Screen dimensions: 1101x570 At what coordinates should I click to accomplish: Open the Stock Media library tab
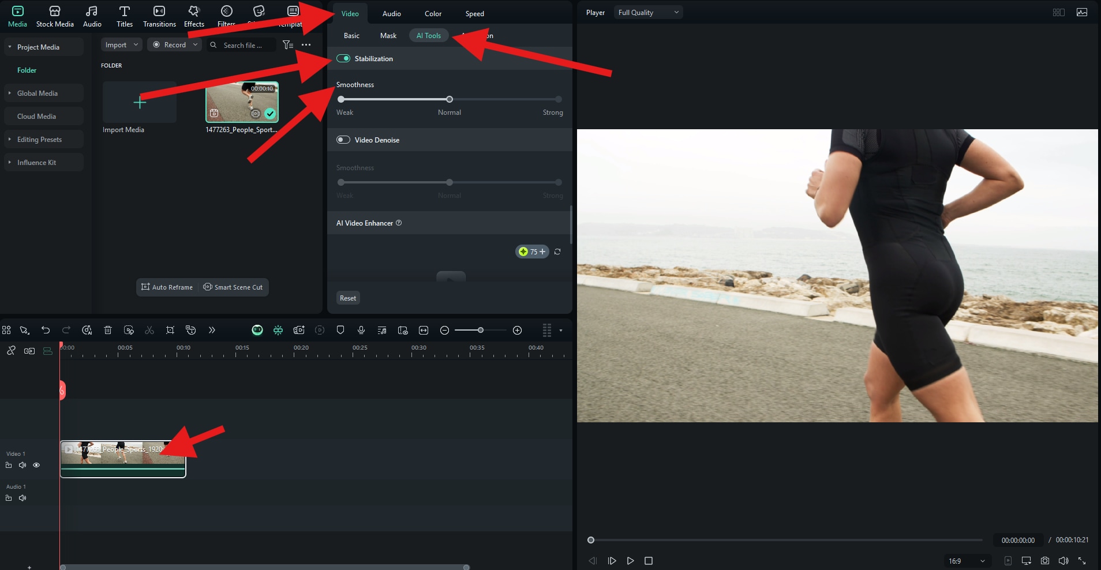coord(55,17)
